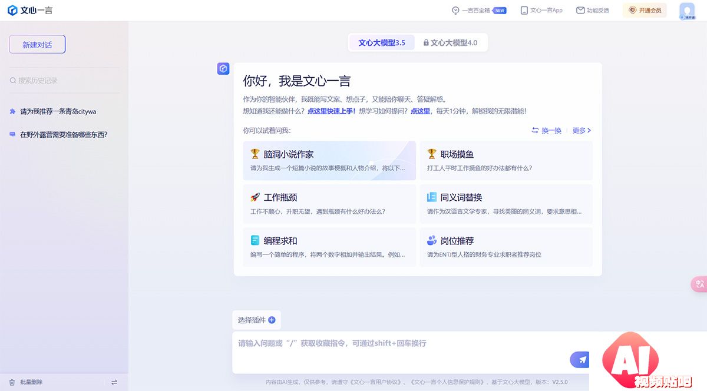Click people icon on 岗位推荐 card
Viewport: 707px width, 391px height.
point(432,240)
